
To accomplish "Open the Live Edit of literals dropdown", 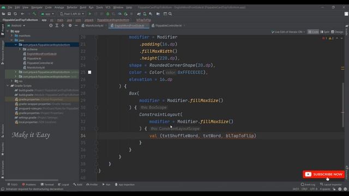I will click(288, 32).
